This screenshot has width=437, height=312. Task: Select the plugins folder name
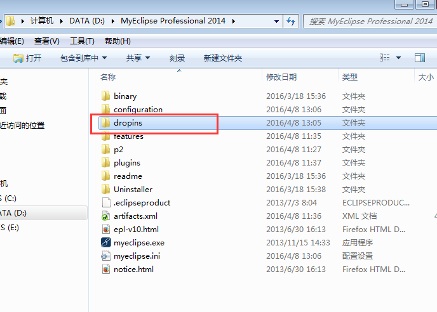(x=127, y=163)
